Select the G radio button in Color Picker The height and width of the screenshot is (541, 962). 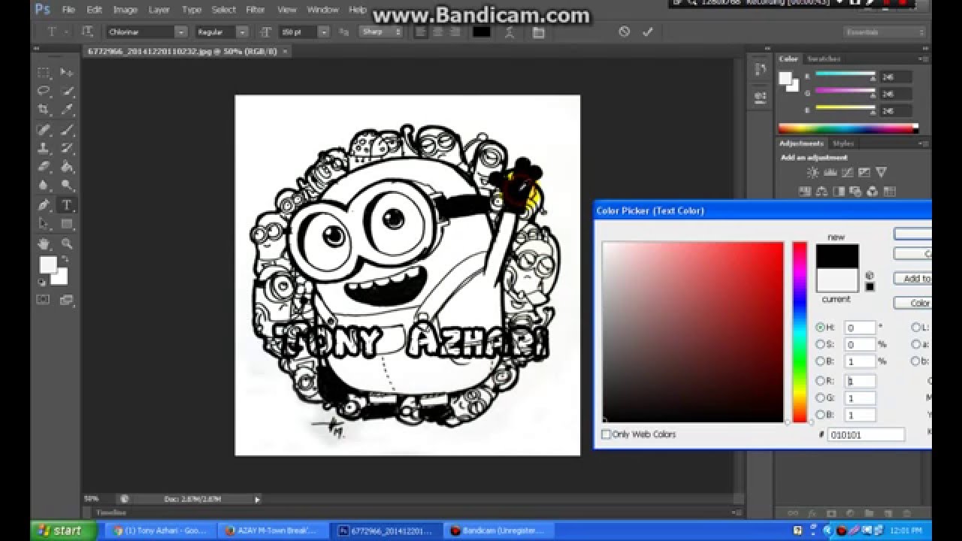820,397
